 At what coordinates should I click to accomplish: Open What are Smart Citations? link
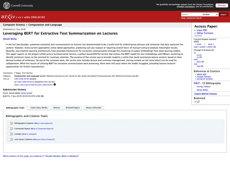44,139
